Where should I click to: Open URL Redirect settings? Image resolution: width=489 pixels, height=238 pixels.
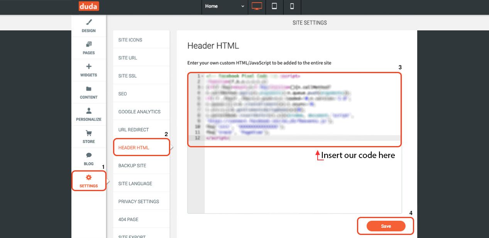[x=141, y=130]
